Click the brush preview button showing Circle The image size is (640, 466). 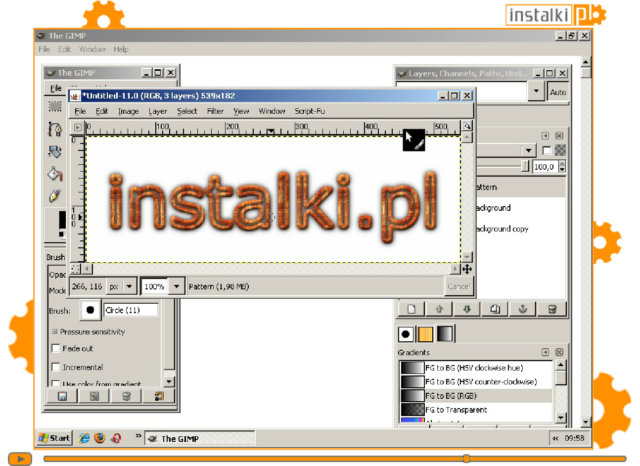click(x=90, y=310)
